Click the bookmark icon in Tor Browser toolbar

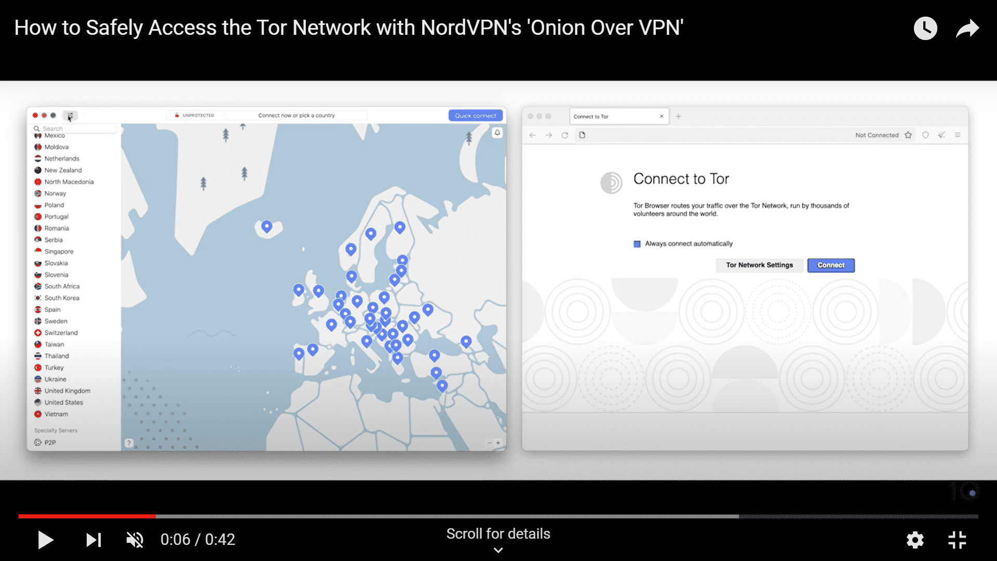(907, 135)
